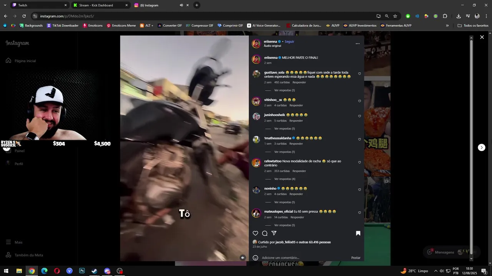Like the post with the heart icon
Viewport: 492px width, 276px height.
pos(255,233)
